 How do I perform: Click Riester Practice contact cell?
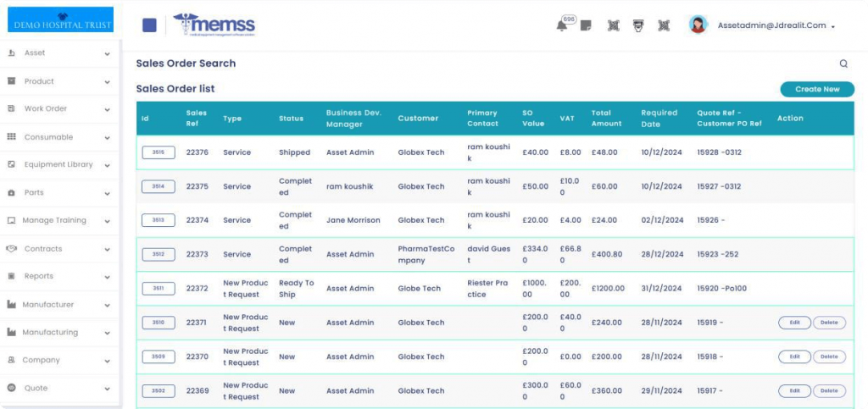(x=487, y=289)
